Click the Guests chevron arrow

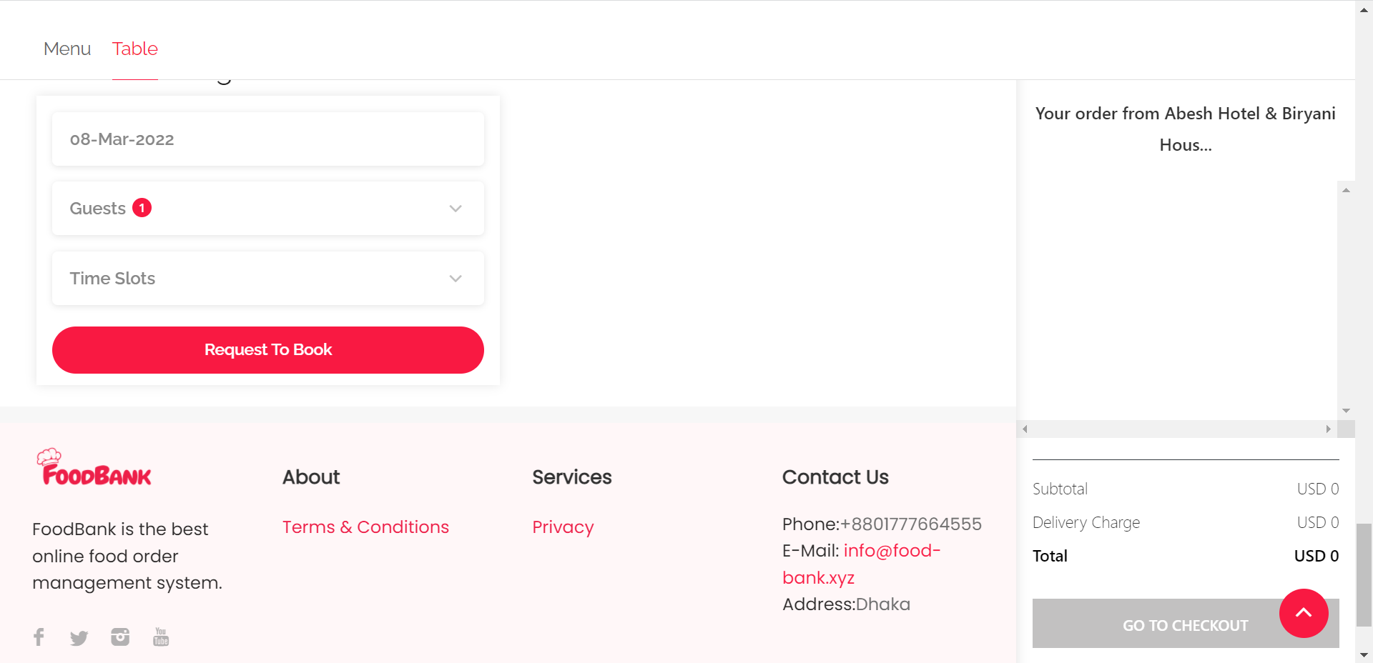click(x=456, y=209)
